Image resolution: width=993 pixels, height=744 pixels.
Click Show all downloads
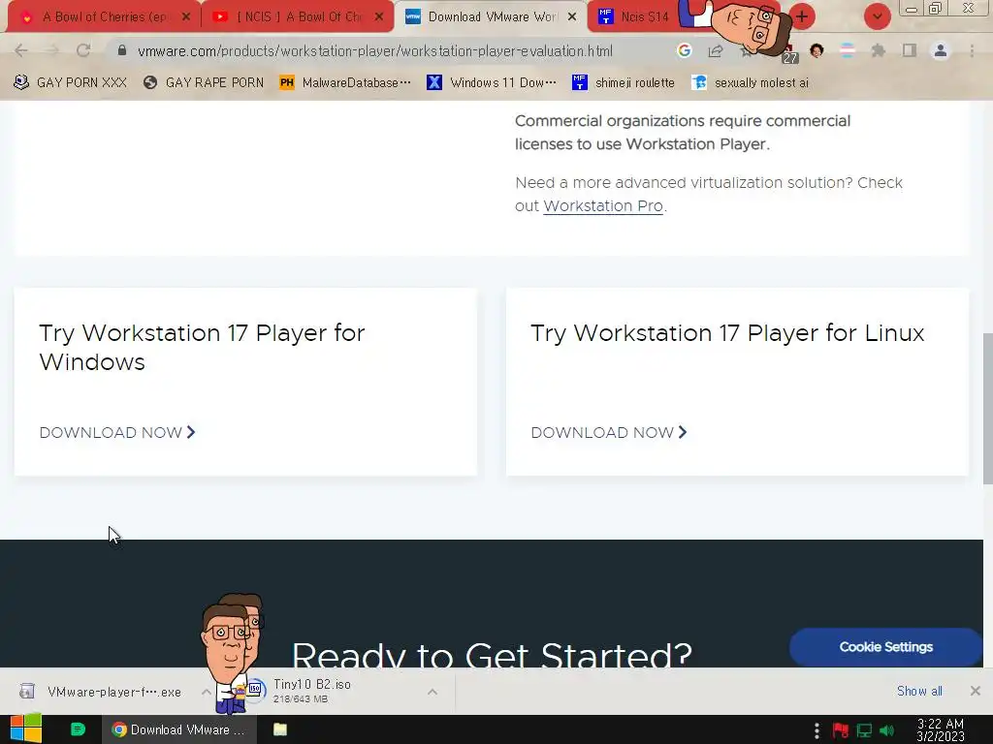point(919,691)
